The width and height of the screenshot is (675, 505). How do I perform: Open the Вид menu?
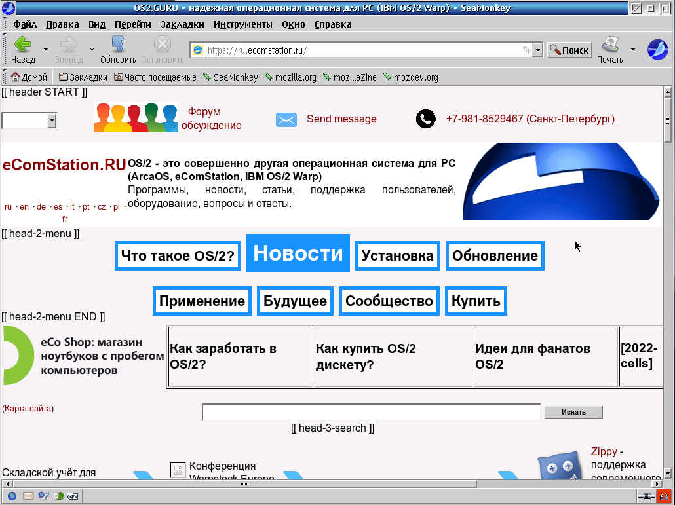coord(97,24)
